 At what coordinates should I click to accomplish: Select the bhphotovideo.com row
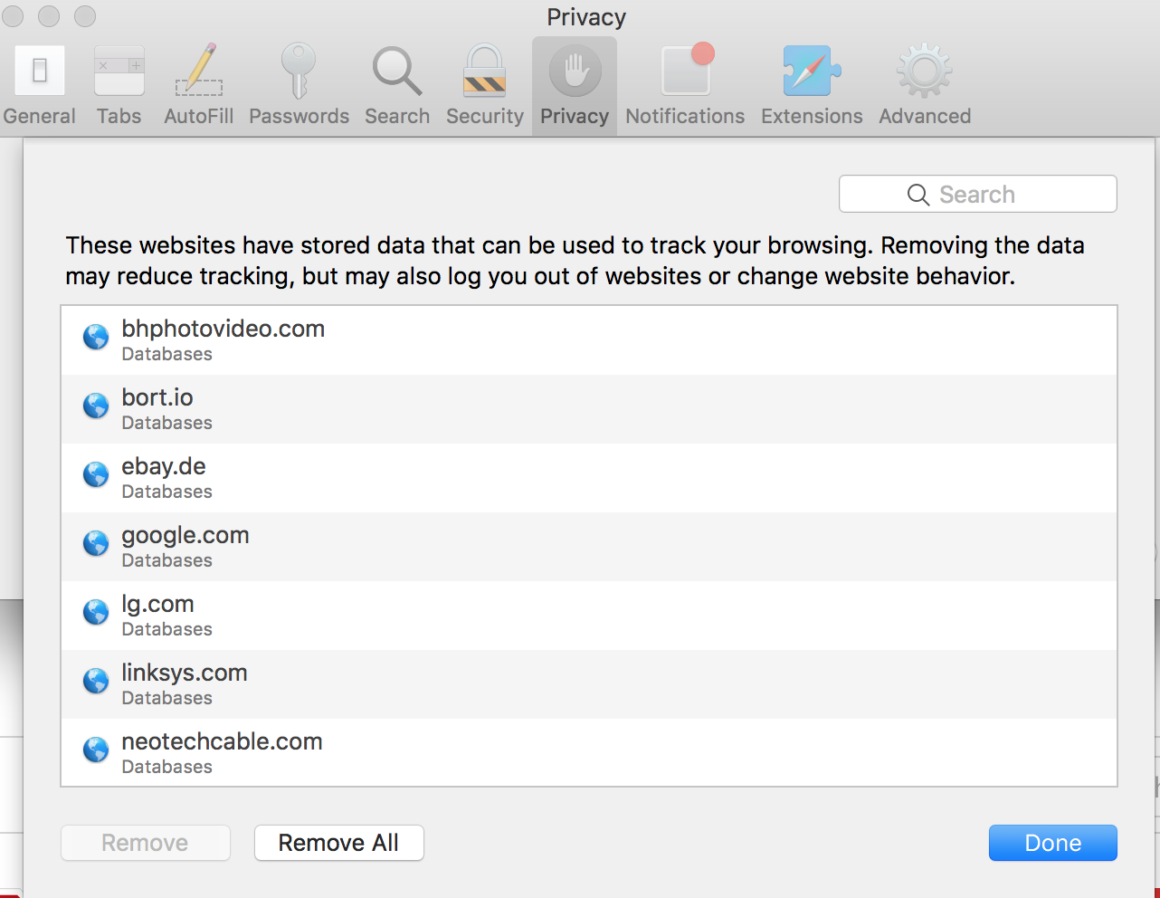[x=589, y=340]
